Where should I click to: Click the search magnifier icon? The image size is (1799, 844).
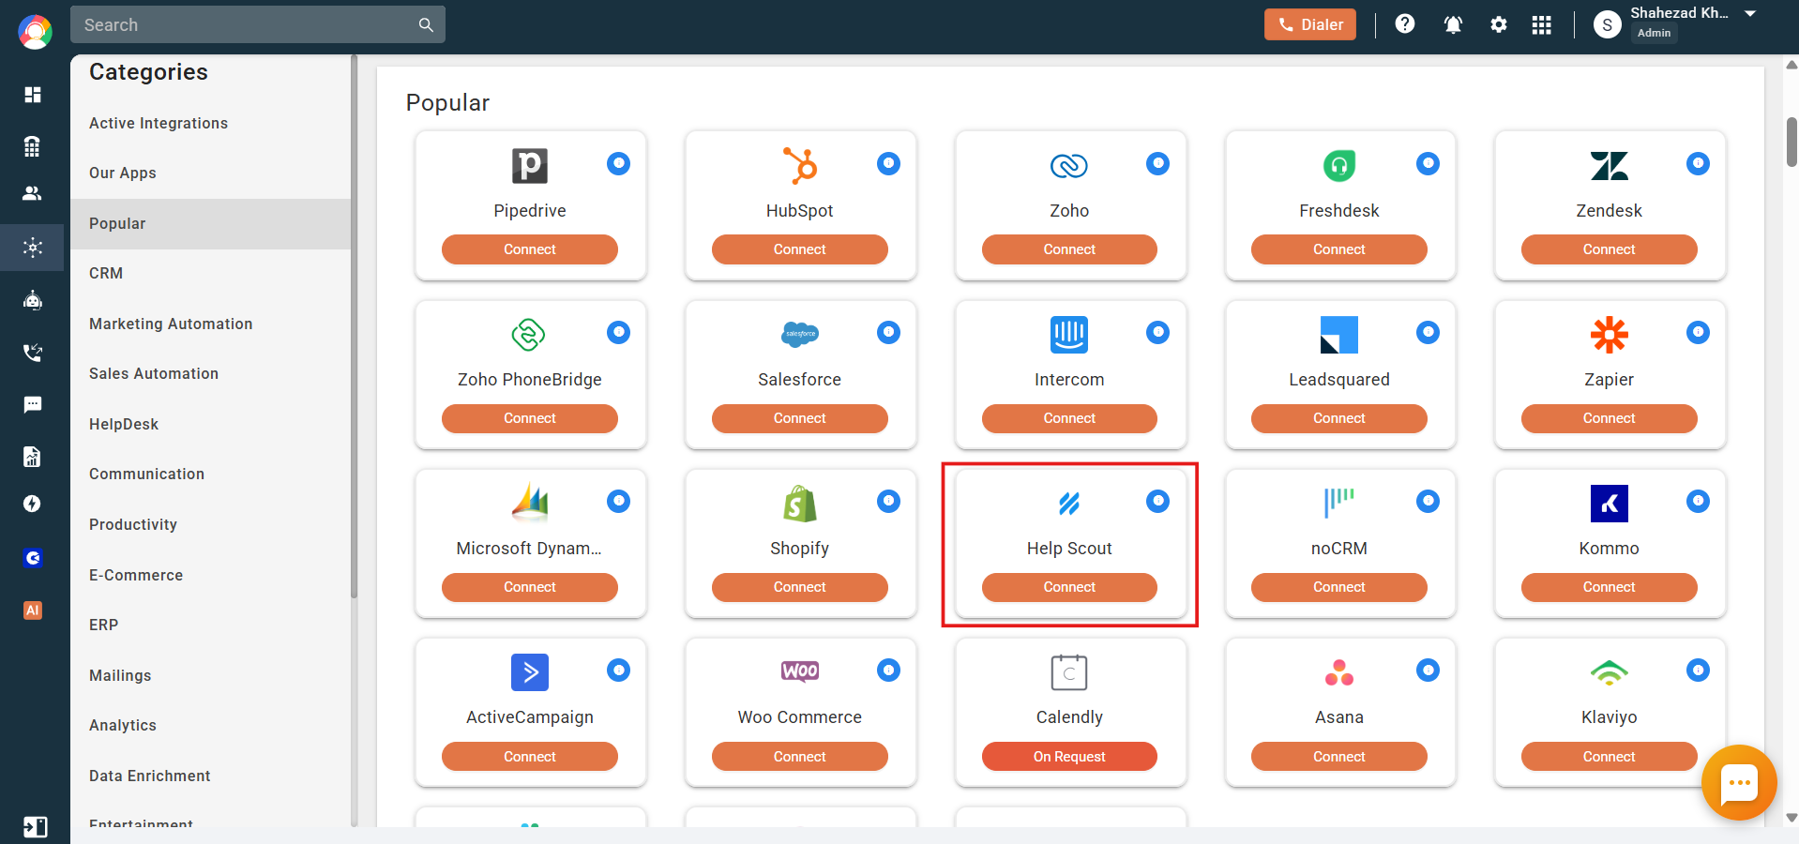point(426,24)
